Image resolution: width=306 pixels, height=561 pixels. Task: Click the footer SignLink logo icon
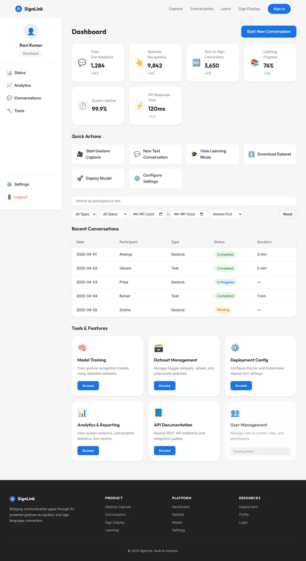click(12, 499)
